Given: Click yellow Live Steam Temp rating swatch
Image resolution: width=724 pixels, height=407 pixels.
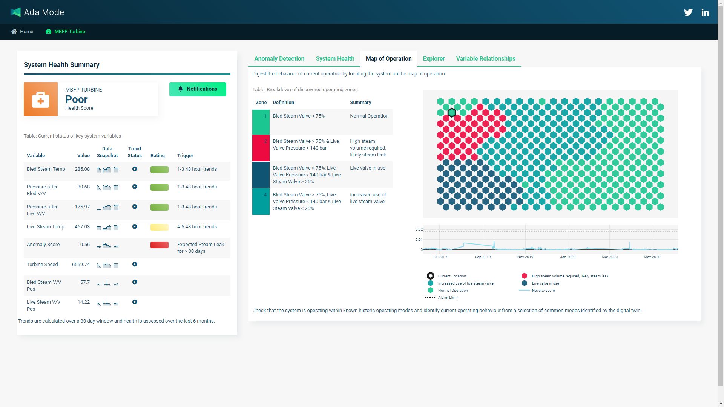Looking at the screenshot, I should pyautogui.click(x=160, y=227).
